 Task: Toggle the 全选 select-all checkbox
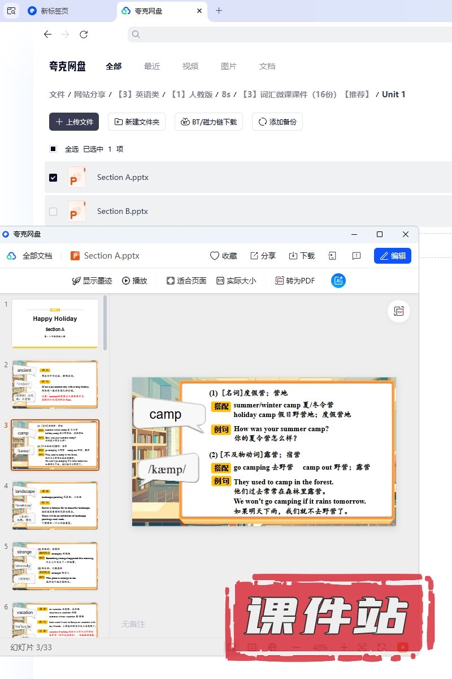point(53,149)
